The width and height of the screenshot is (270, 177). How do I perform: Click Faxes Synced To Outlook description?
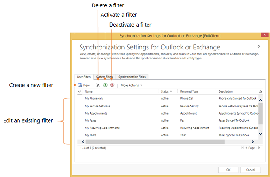pyautogui.click(x=234, y=121)
